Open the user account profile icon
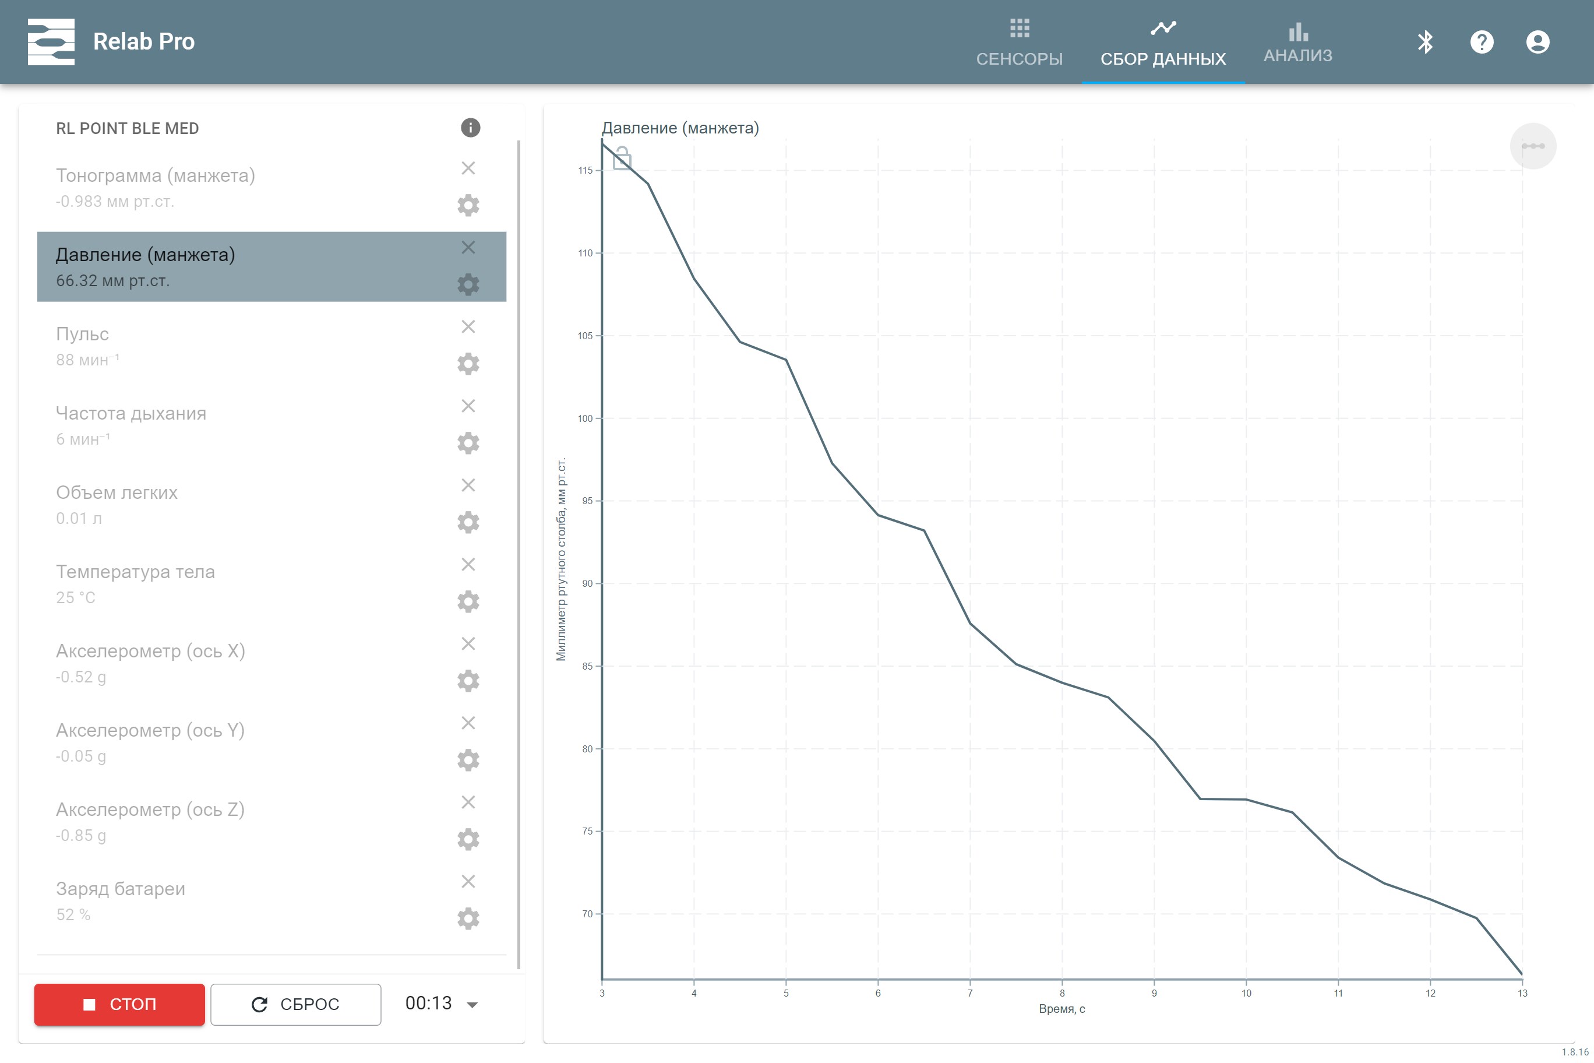The height and width of the screenshot is (1063, 1594). 1537,42
